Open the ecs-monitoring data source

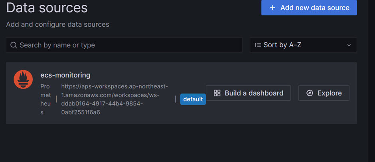point(65,75)
